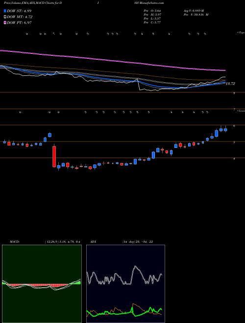Click the MunafaSutra.com text in the header

click(151, 3)
